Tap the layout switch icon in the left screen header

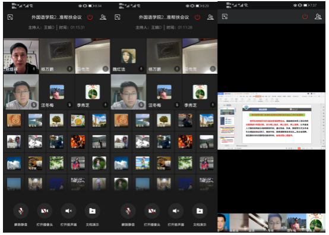tap(10, 17)
